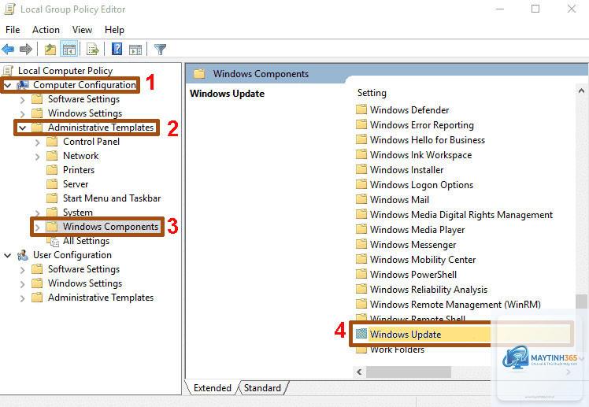Click the Back arrow toolbar icon
Viewport: 589px width, 407px height.
8,49
